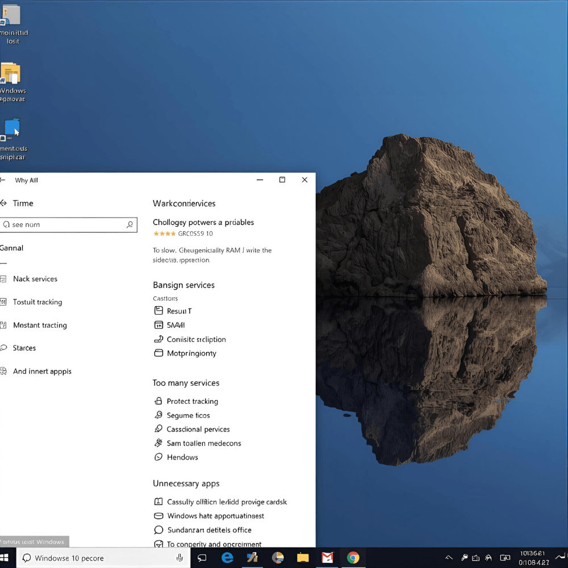Select Tostuit tracking in the sidebar
This screenshot has width=568, height=568.
click(37, 302)
